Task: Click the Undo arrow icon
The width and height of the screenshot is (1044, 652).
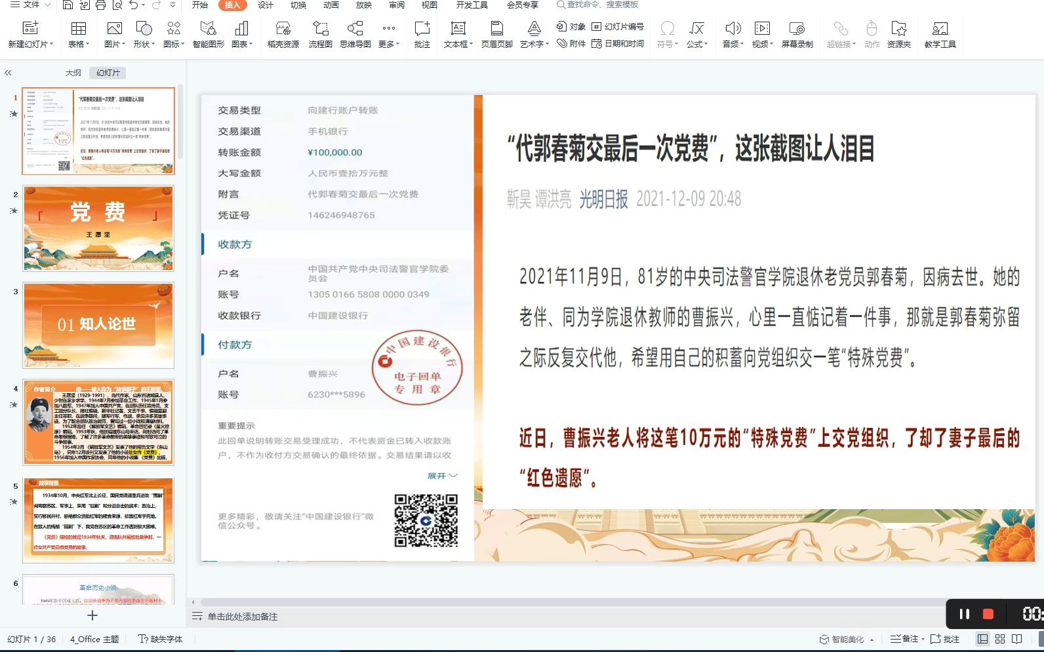Action: pos(134,5)
